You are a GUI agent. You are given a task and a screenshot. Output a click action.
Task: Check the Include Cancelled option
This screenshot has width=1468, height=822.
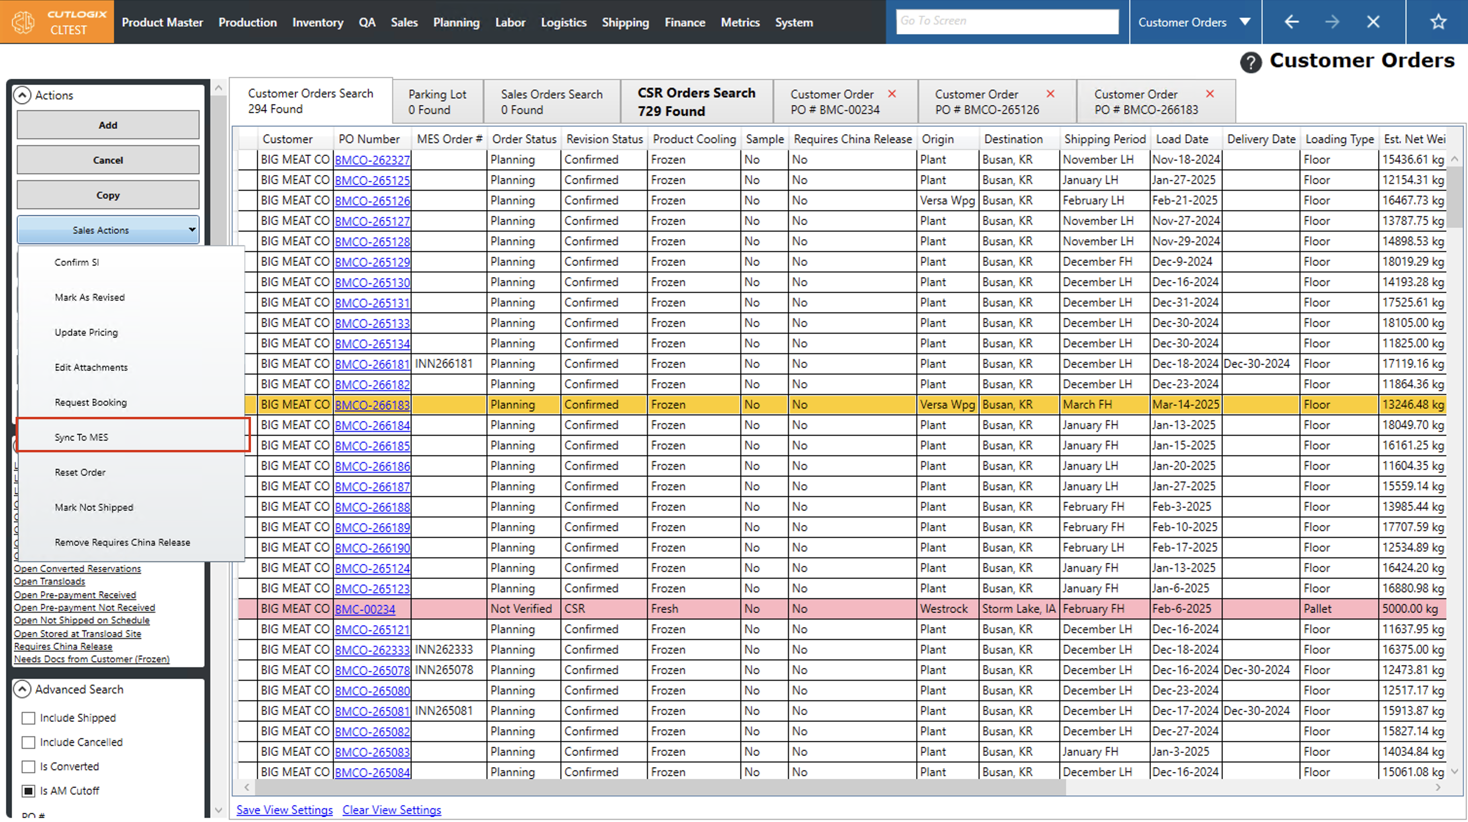[29, 743]
